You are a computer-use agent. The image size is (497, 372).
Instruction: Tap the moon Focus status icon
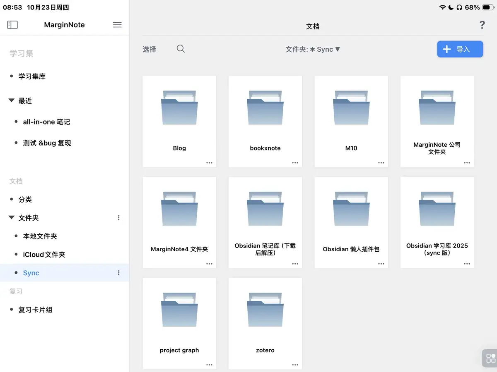(x=451, y=7)
